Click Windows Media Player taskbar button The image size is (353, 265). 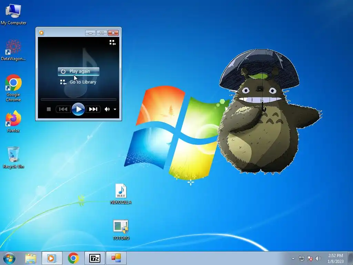(52, 258)
